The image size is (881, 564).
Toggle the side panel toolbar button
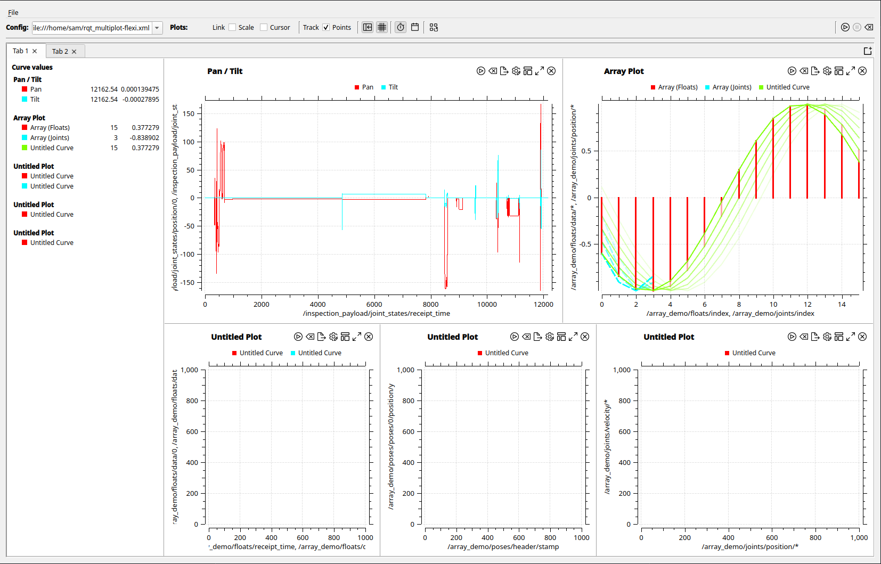click(368, 27)
